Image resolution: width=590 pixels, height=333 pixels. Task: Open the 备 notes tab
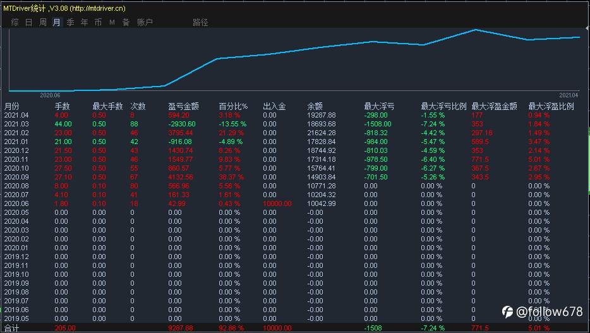[x=126, y=22]
